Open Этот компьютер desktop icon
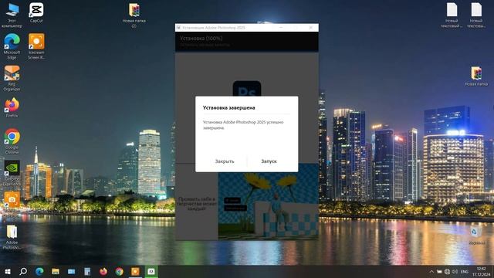This screenshot has height=278, width=494. [x=12, y=15]
